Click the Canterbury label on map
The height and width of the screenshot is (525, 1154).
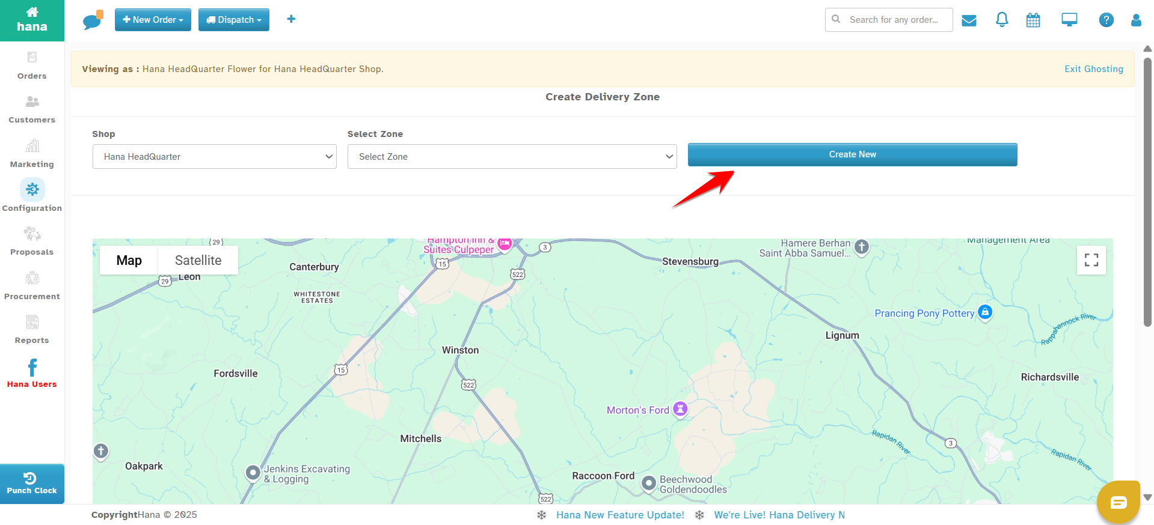(x=314, y=267)
